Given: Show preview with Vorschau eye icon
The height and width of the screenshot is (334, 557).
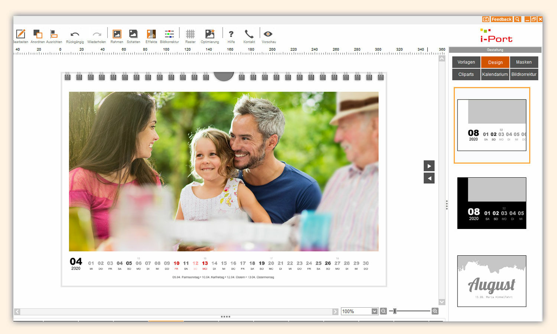Looking at the screenshot, I should point(268,35).
